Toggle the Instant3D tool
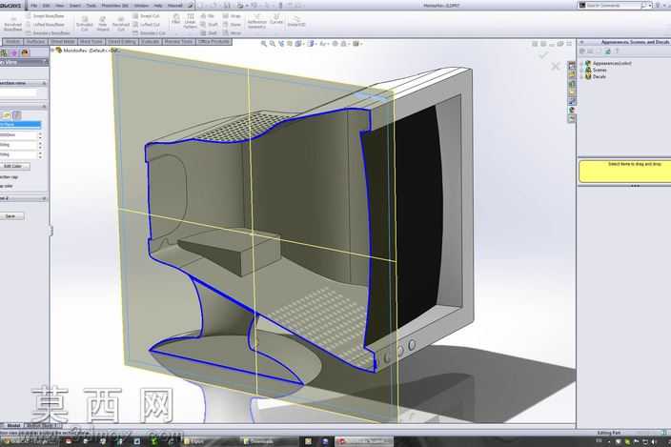Viewport: 671px width, 447px height. point(296,21)
